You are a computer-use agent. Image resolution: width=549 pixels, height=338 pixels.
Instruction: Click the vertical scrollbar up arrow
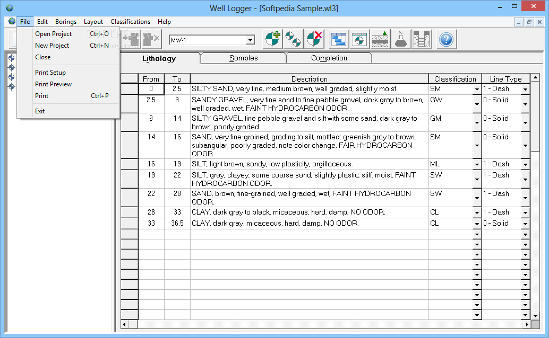(x=535, y=77)
